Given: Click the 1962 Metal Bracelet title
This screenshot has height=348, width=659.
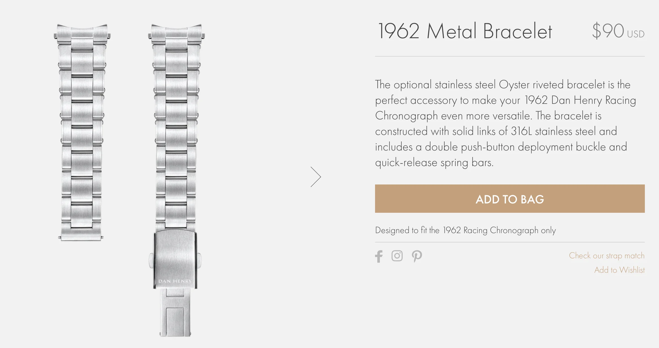Looking at the screenshot, I should coord(465,31).
